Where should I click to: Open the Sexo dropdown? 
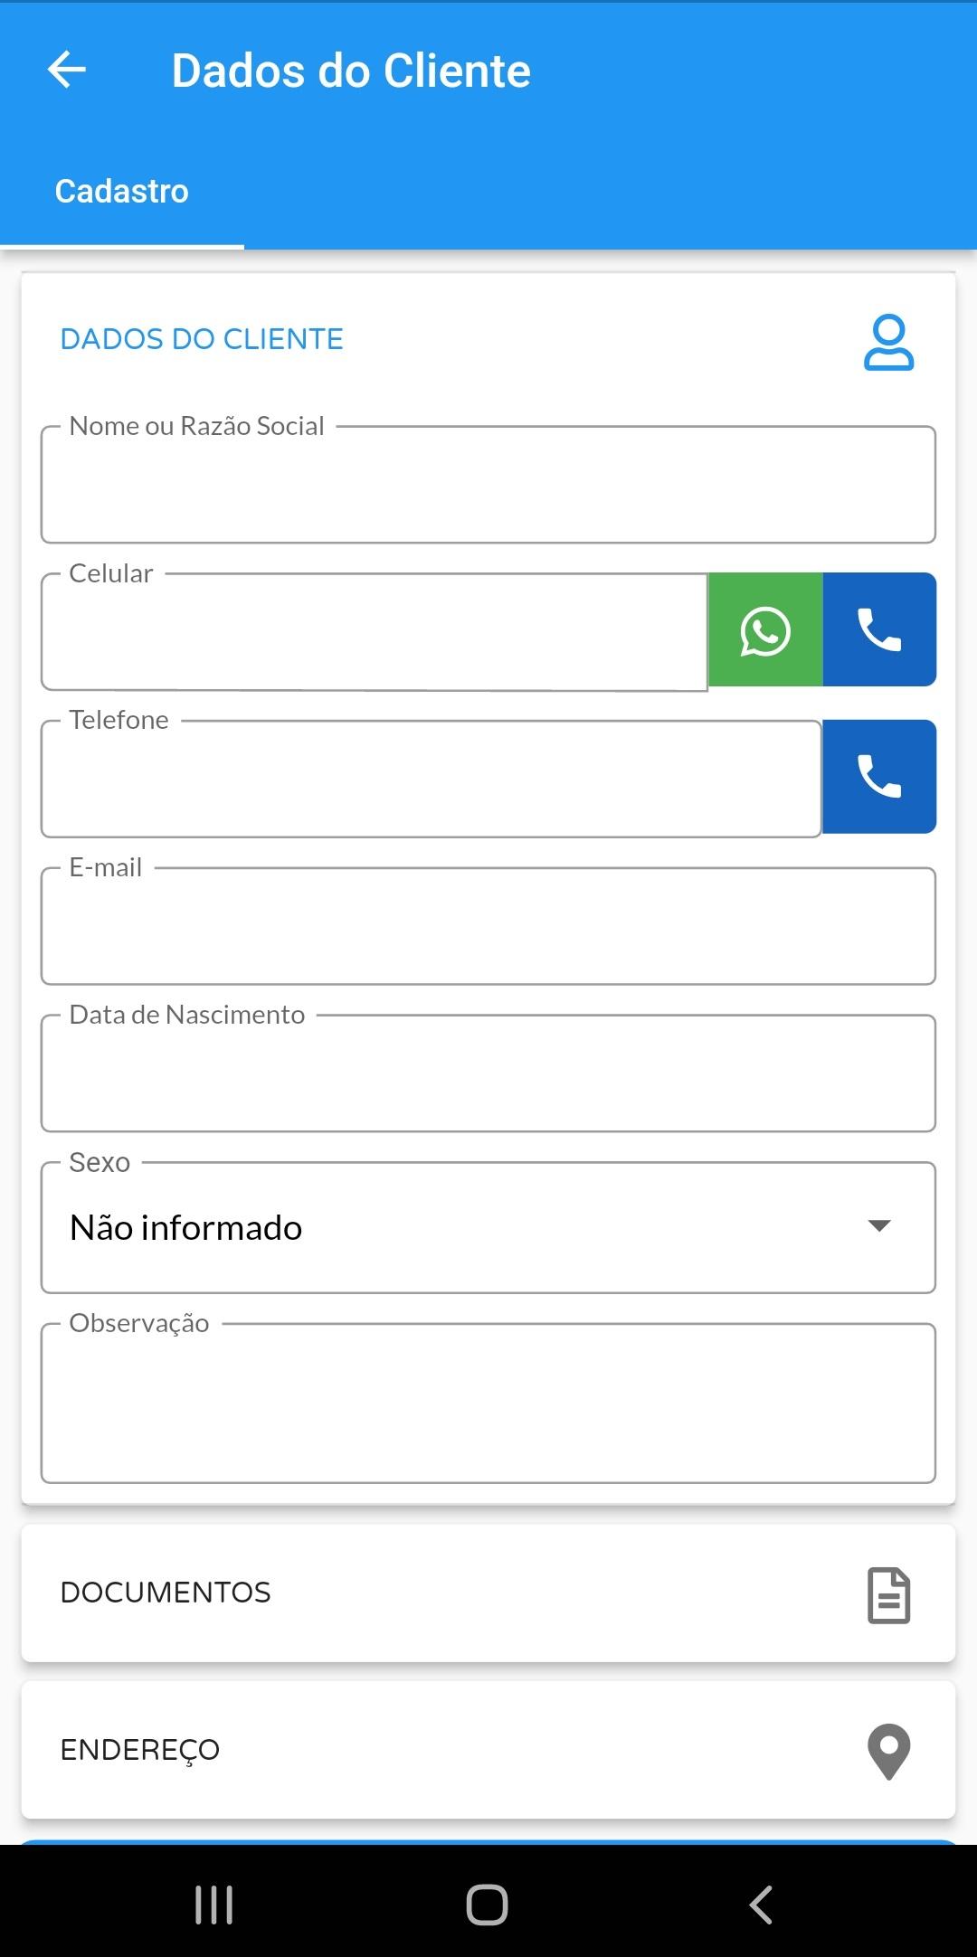coord(488,1227)
